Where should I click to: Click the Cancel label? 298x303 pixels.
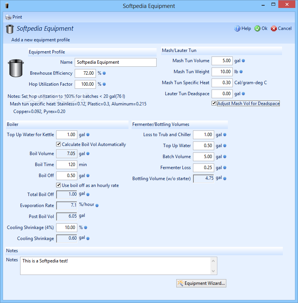tap(285, 28)
